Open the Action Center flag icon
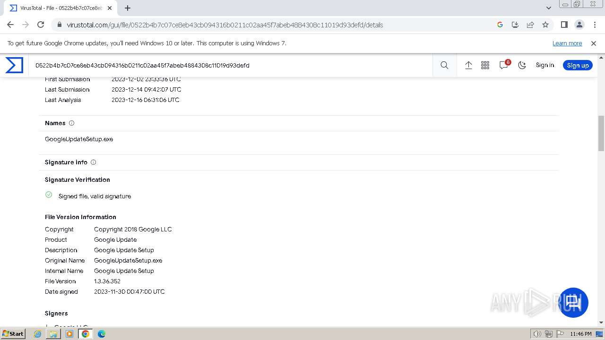Screen dimensions: 605x340 (560, 334)
